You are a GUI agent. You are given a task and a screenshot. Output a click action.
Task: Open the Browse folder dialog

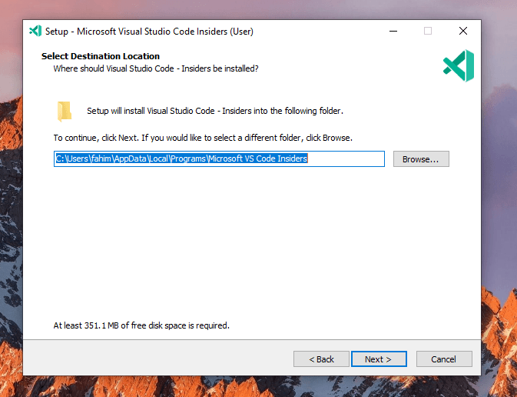click(x=421, y=158)
